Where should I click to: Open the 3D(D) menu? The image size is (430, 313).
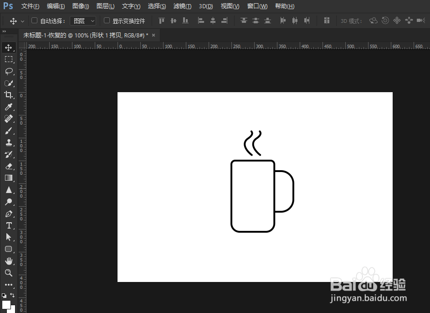tap(206, 6)
